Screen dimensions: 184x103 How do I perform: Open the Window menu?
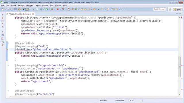pyautogui.click(x=58, y=5)
